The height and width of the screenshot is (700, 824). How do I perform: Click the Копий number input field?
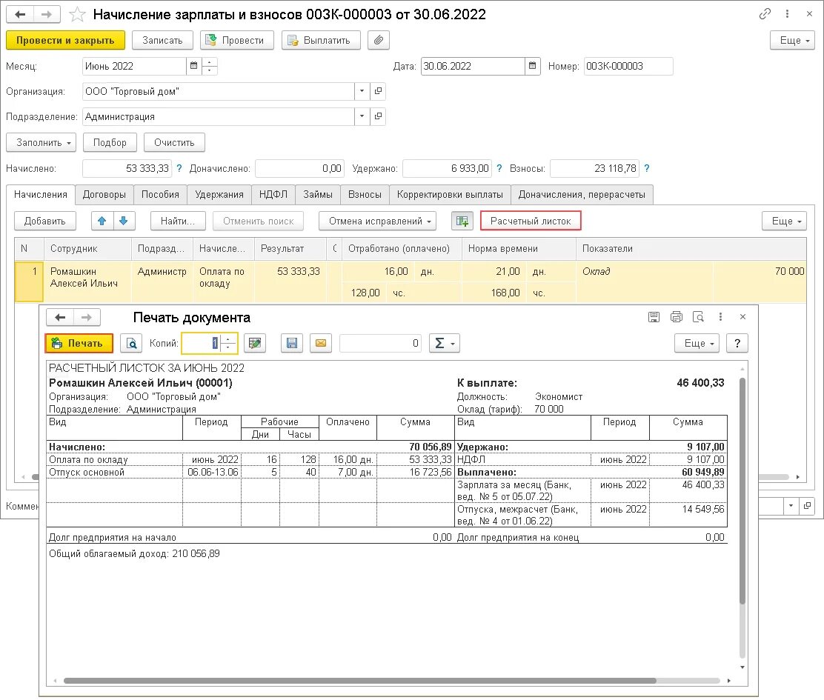pyautogui.click(x=202, y=344)
